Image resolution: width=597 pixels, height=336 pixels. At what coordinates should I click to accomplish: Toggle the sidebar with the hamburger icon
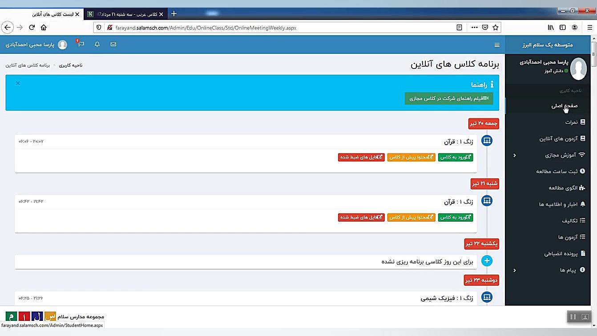(497, 45)
